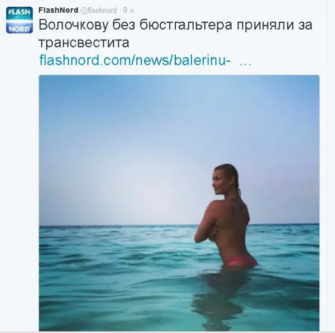Click the FLASH word in avatar
Screen dimensions: 335x333
click(19, 12)
